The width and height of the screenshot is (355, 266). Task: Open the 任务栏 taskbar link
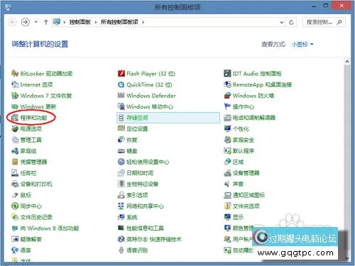[28, 173]
